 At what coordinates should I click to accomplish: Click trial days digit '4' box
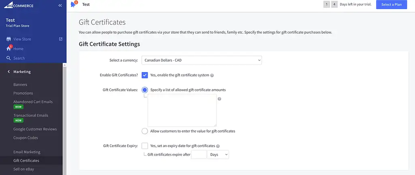coord(334,4)
